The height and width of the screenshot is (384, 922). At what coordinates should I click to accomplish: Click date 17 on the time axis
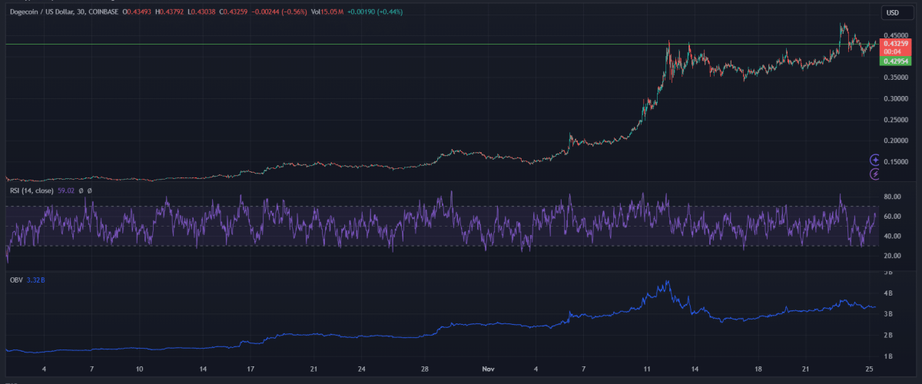pyautogui.click(x=250, y=369)
